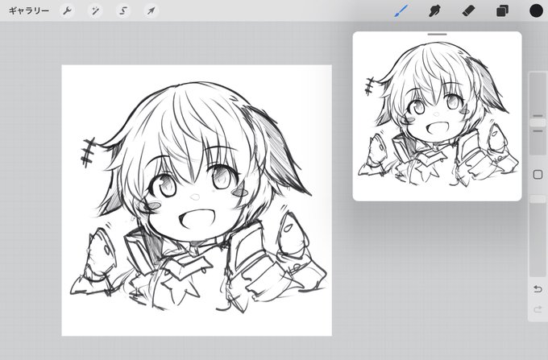The image size is (548, 360).
Task: Adjust the brush opacity slider handle
Action: tap(538, 199)
